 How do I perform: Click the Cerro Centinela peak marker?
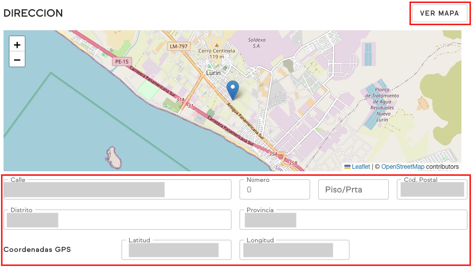(217, 45)
